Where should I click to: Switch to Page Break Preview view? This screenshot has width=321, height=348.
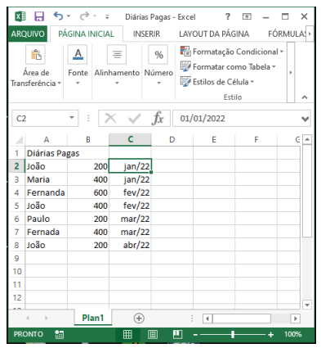click(x=177, y=334)
